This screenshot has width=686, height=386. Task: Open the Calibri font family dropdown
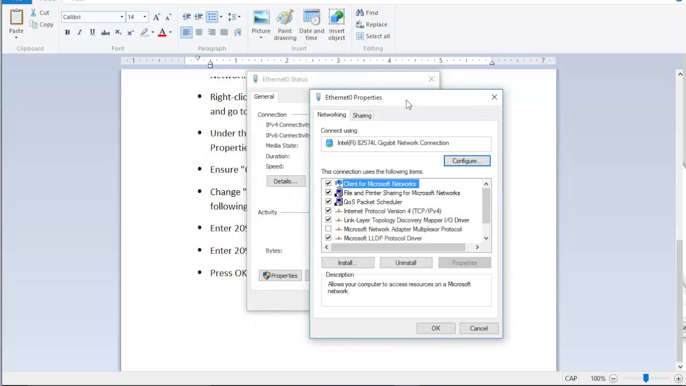[x=122, y=17]
